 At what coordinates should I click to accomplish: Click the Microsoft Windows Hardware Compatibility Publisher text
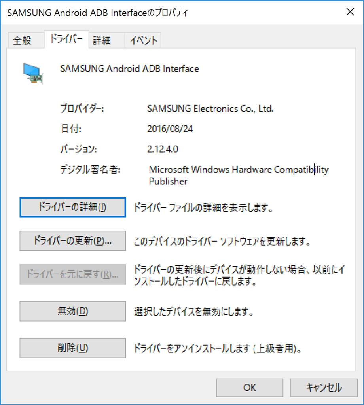click(239, 175)
